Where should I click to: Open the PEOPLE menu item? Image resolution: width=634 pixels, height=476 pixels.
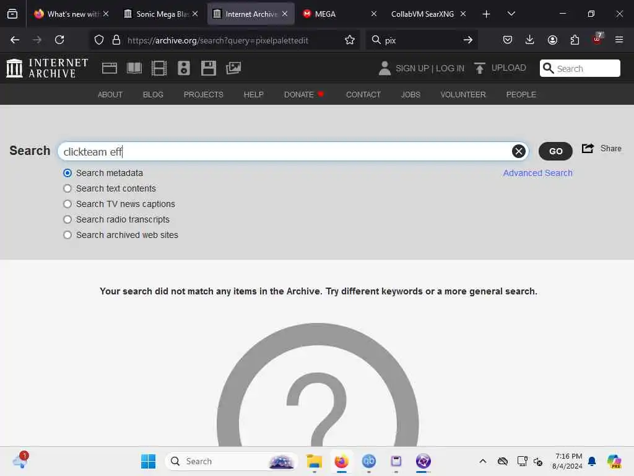pos(521,94)
